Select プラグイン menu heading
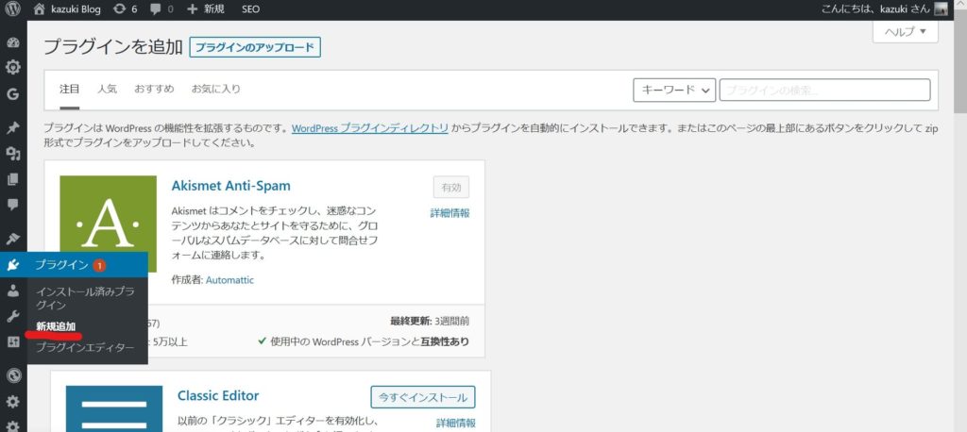The image size is (967, 432). pos(61,265)
